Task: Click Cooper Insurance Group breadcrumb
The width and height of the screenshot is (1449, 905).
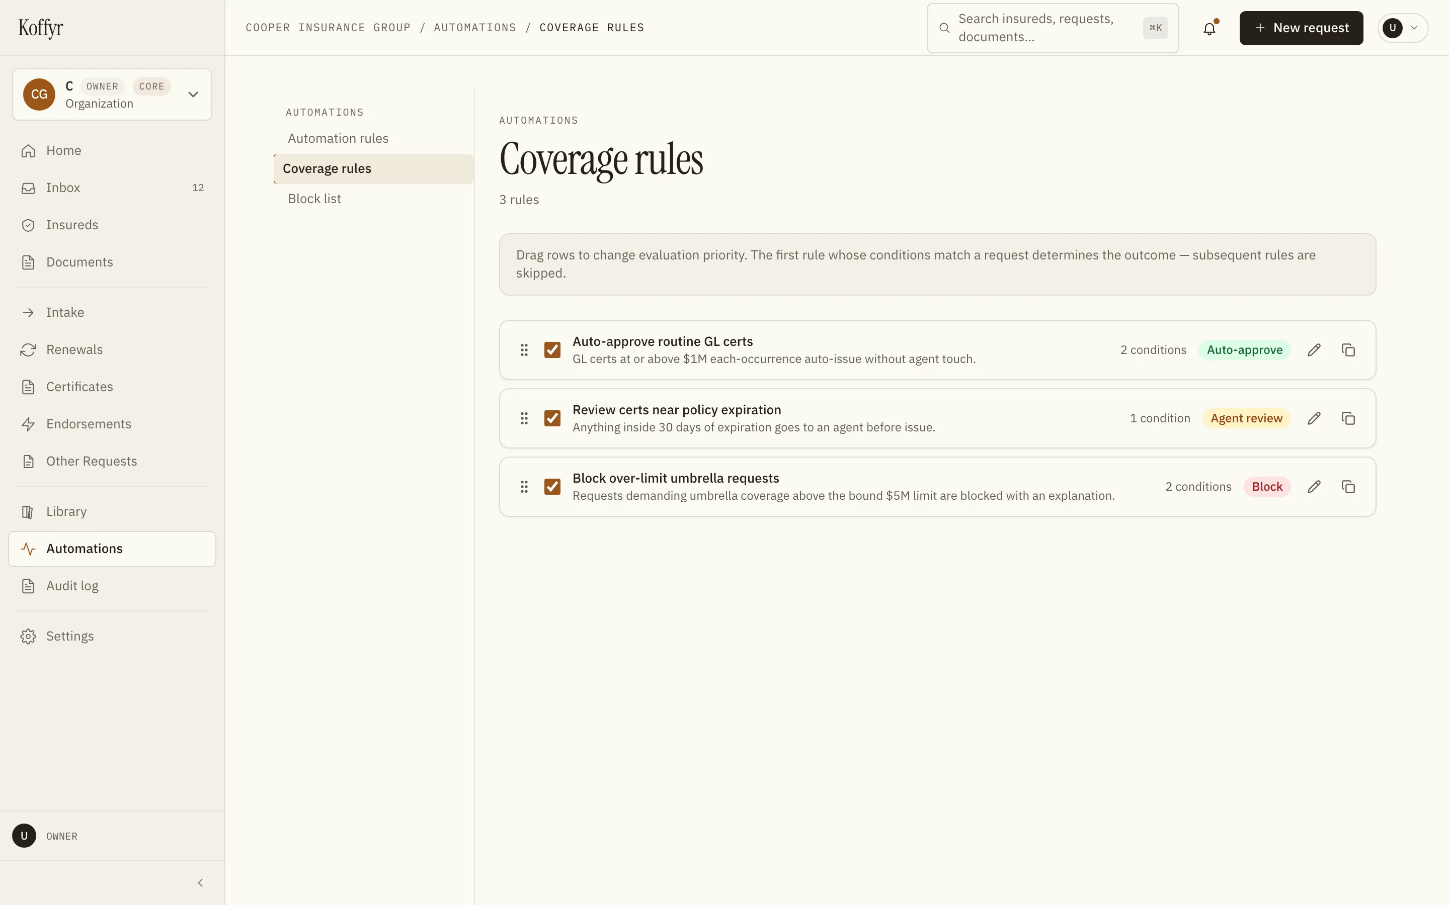Action: (328, 28)
